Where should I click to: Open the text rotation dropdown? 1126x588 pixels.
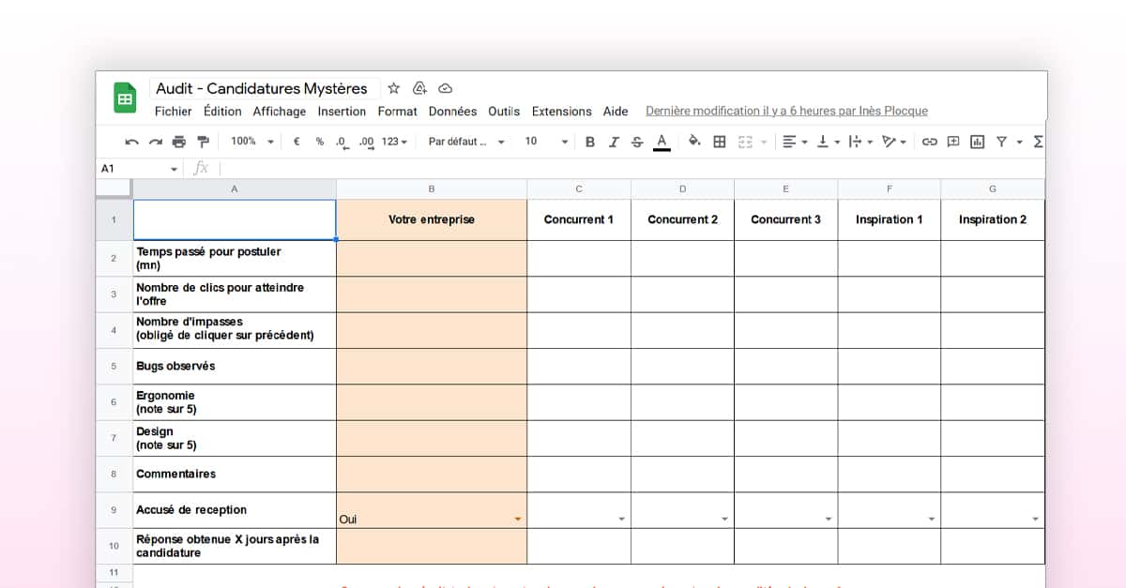tap(894, 142)
